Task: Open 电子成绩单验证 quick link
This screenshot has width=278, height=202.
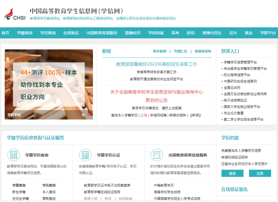Action: coord(235,100)
